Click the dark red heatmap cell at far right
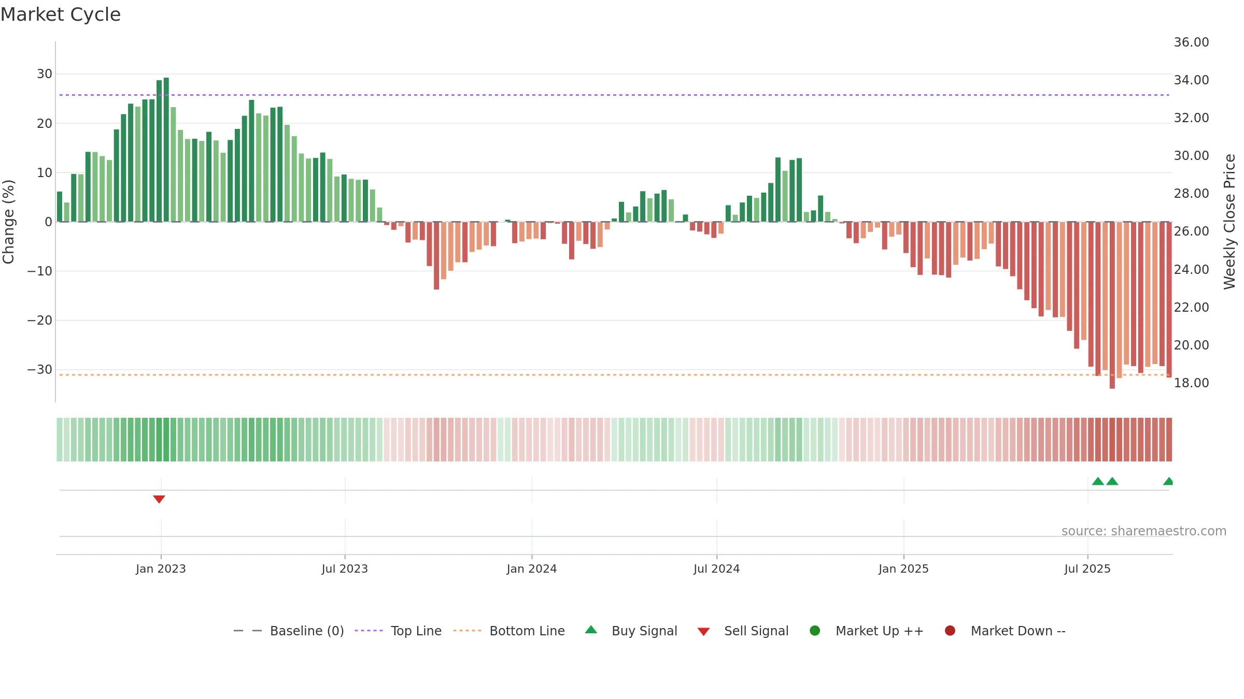 (x=1169, y=440)
